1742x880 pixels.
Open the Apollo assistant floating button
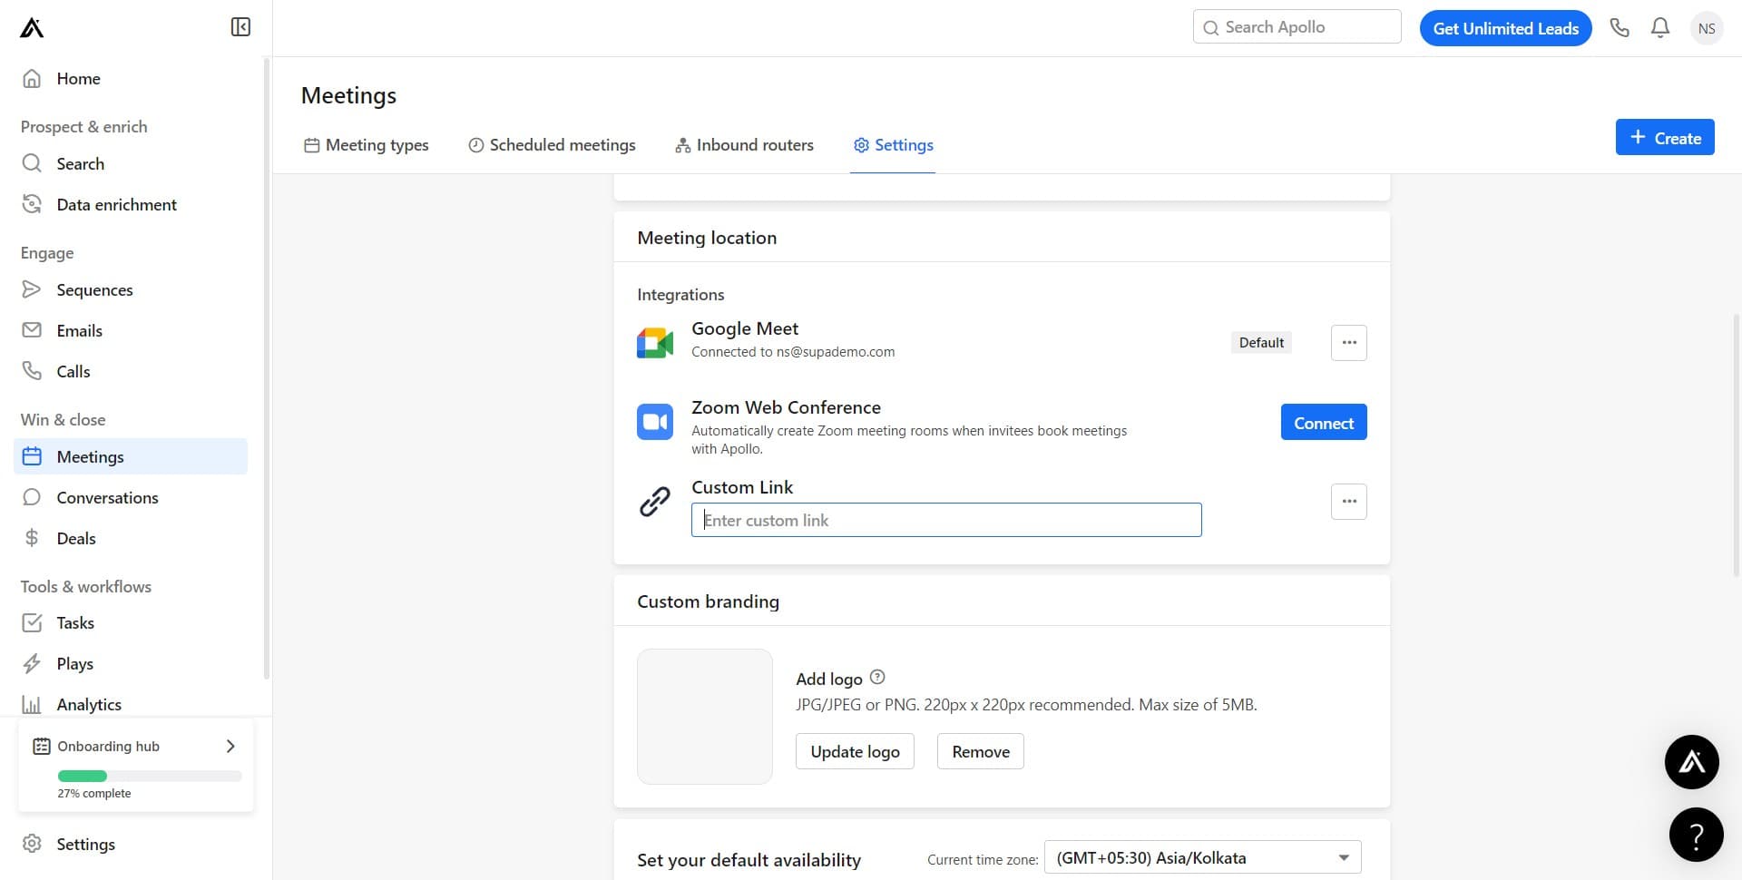coord(1691,762)
